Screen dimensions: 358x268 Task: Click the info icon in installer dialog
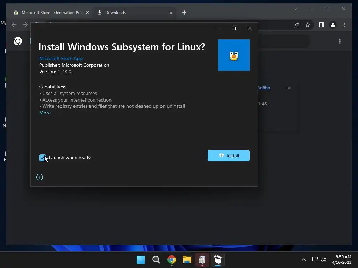tap(40, 177)
